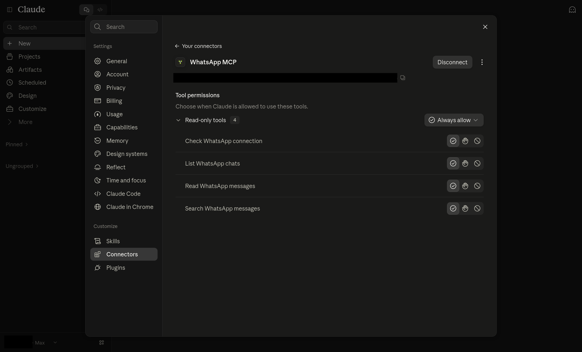Set Check WhatsApp connection to needs approval (hand)
582x352 pixels.
pyautogui.click(x=465, y=141)
